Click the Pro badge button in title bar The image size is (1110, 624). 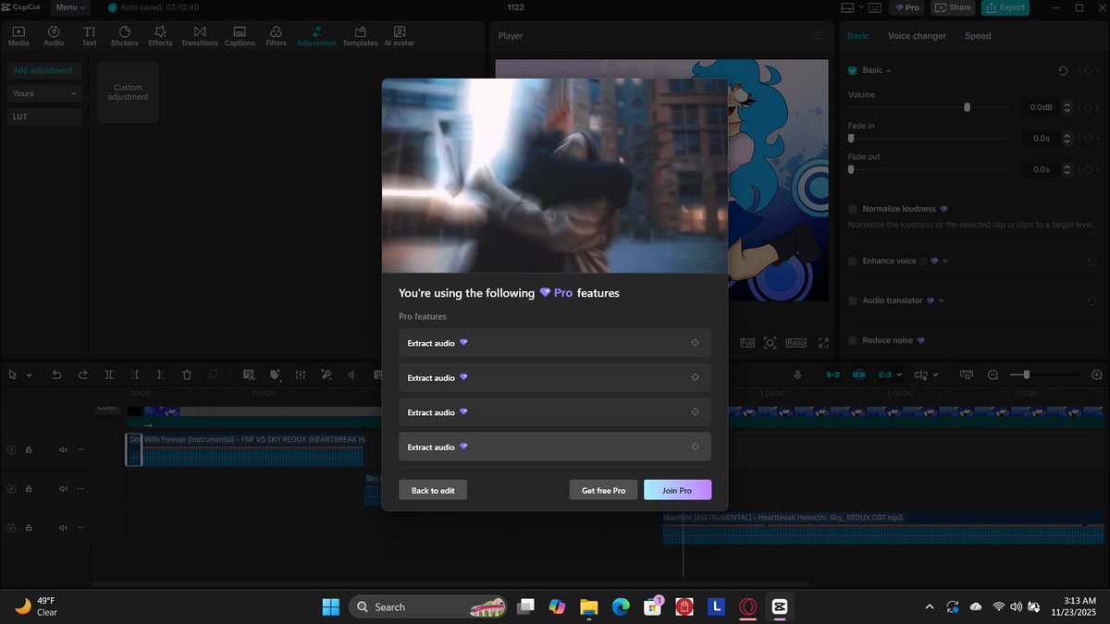click(x=906, y=7)
